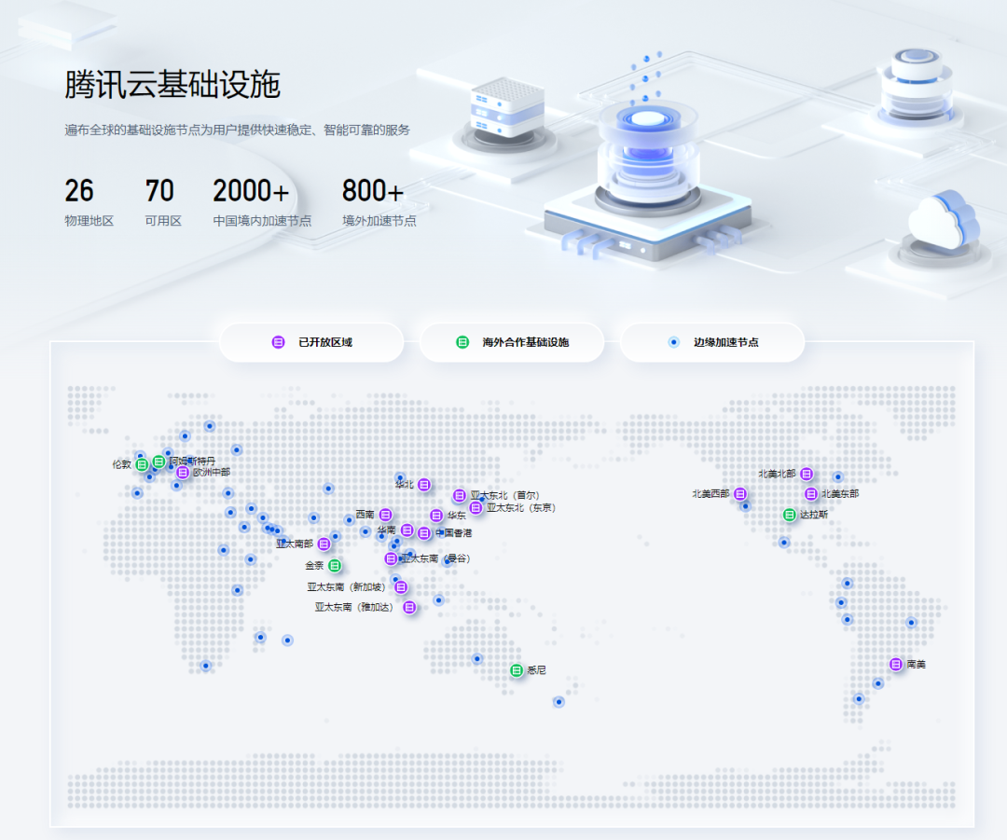Select the 亚太东北（东京）marker icon

coord(476,508)
